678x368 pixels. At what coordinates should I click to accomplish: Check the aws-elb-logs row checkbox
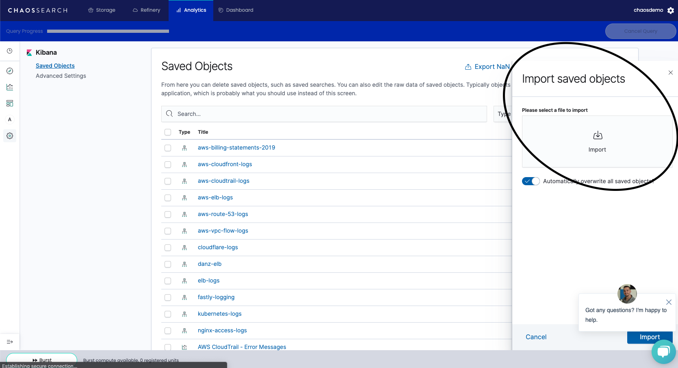pyautogui.click(x=168, y=198)
